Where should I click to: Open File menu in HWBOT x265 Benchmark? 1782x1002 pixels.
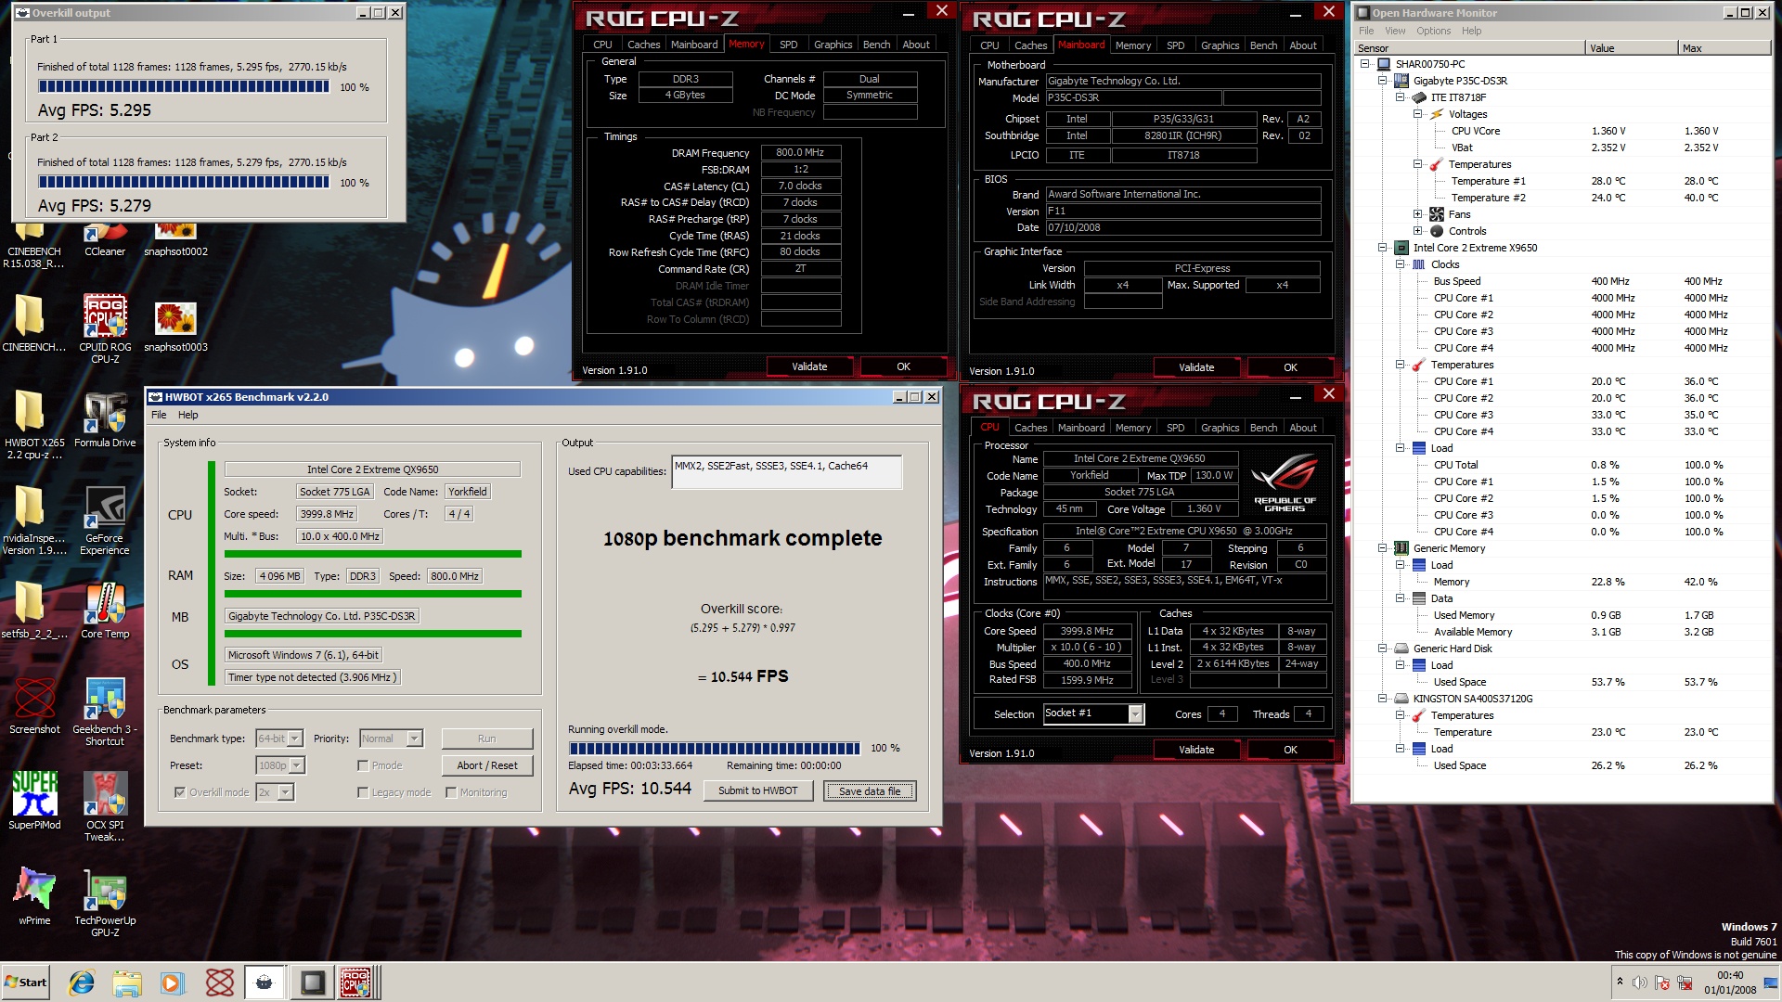coord(159,415)
